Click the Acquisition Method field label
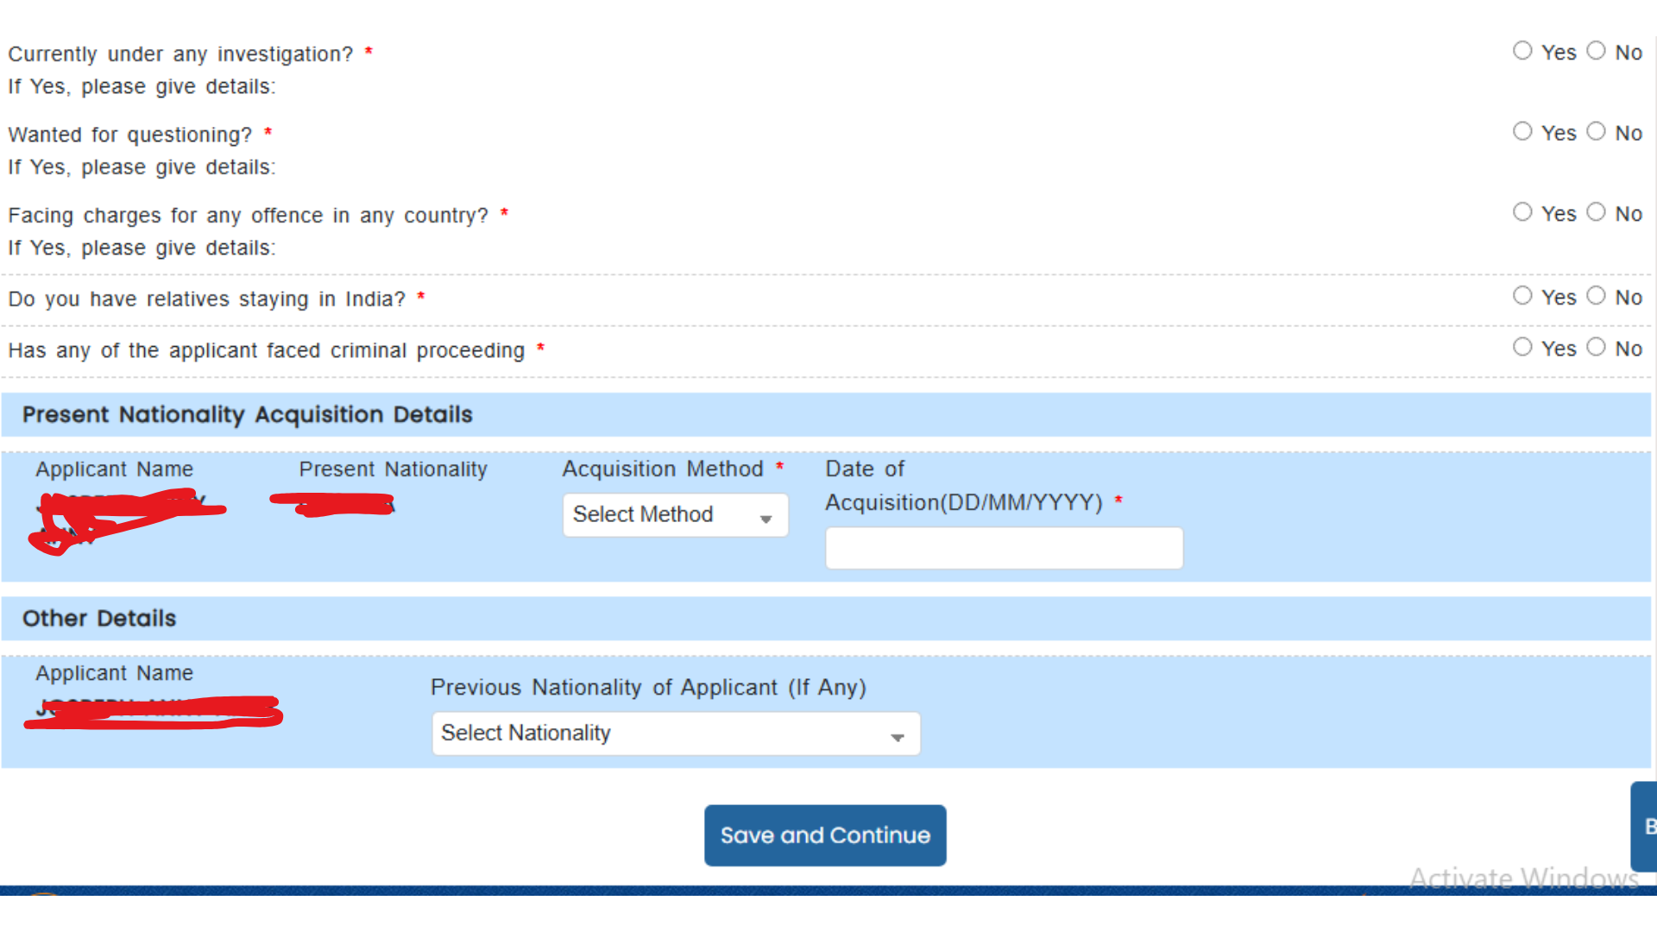Image resolution: width=1657 pixels, height=932 pixels. [x=663, y=469]
